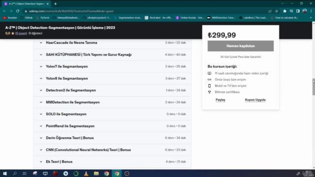This screenshot has width=315, height=177.
Task: Expand PointRend ile Segmentasyon section
Action: tap(112, 126)
